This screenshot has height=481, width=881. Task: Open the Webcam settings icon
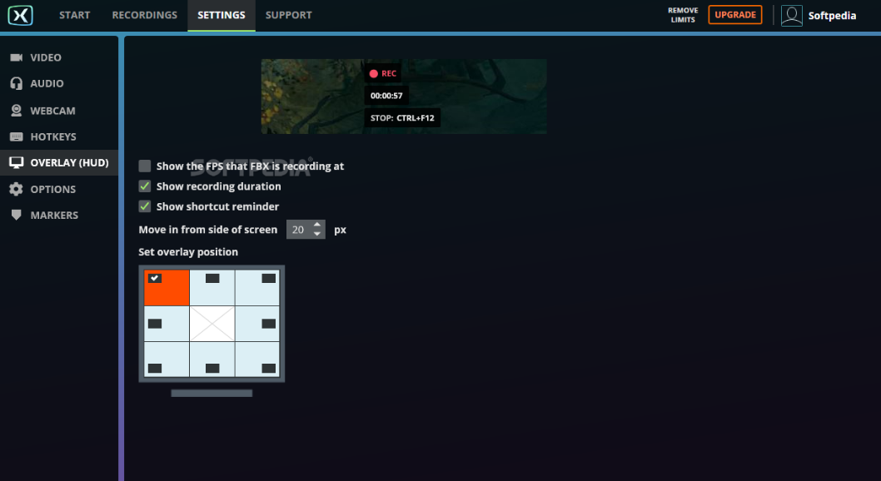tap(17, 111)
